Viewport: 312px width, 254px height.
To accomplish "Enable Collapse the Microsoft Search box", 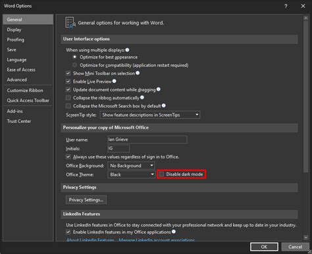I will point(68,106).
